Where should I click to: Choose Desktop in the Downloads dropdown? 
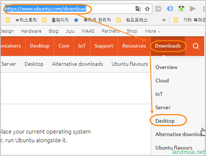pos(165,121)
